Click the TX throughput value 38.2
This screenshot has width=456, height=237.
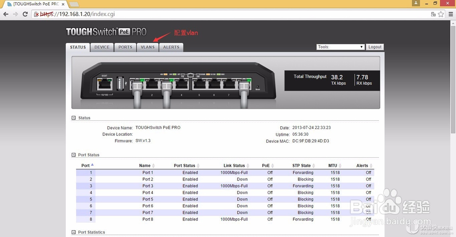(337, 77)
